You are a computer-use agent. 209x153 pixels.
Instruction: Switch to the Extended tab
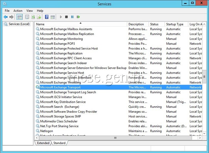click(43, 143)
